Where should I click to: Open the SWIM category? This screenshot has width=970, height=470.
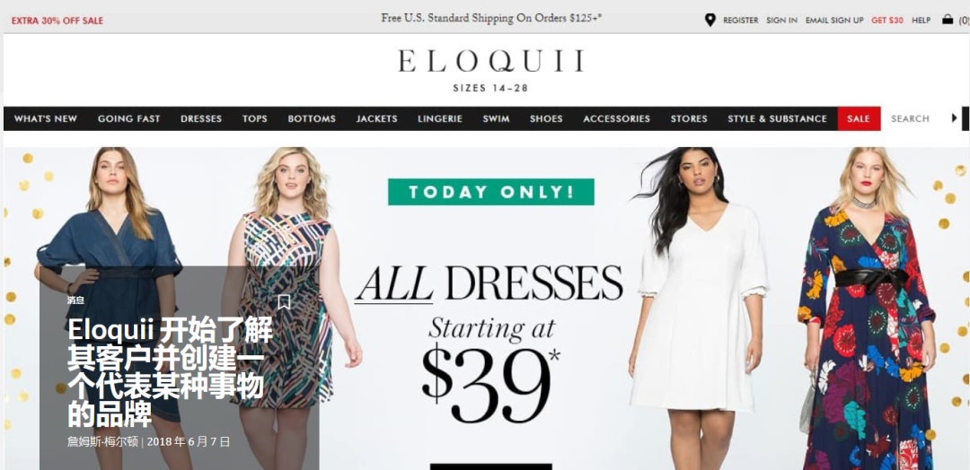click(496, 118)
